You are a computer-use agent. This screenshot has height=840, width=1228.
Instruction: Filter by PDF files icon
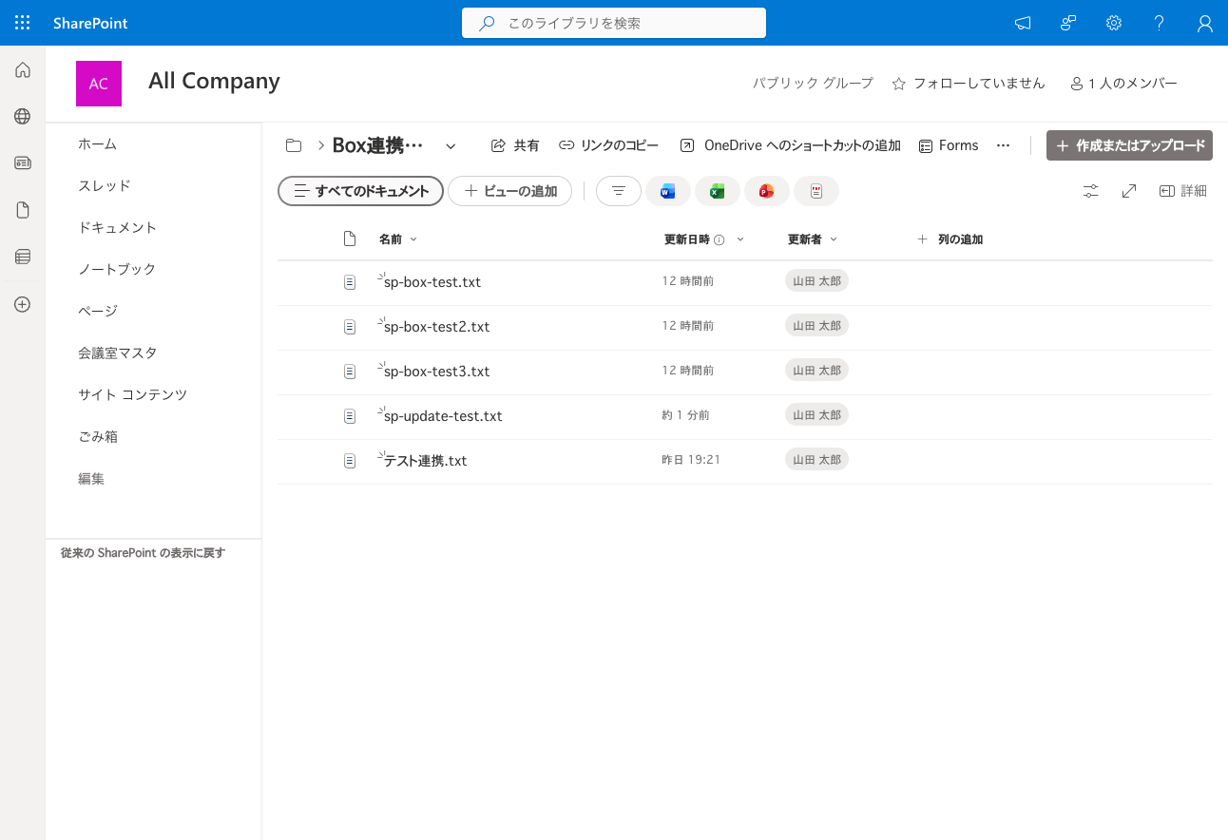816,191
